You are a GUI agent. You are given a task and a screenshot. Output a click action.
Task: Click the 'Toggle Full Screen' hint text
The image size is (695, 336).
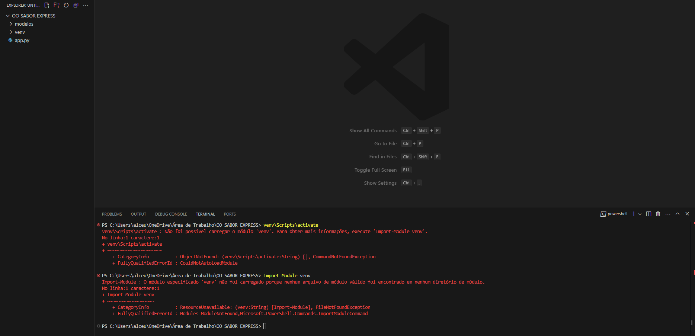point(375,170)
